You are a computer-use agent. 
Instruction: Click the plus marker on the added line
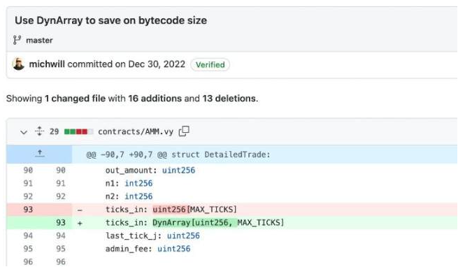click(x=80, y=223)
